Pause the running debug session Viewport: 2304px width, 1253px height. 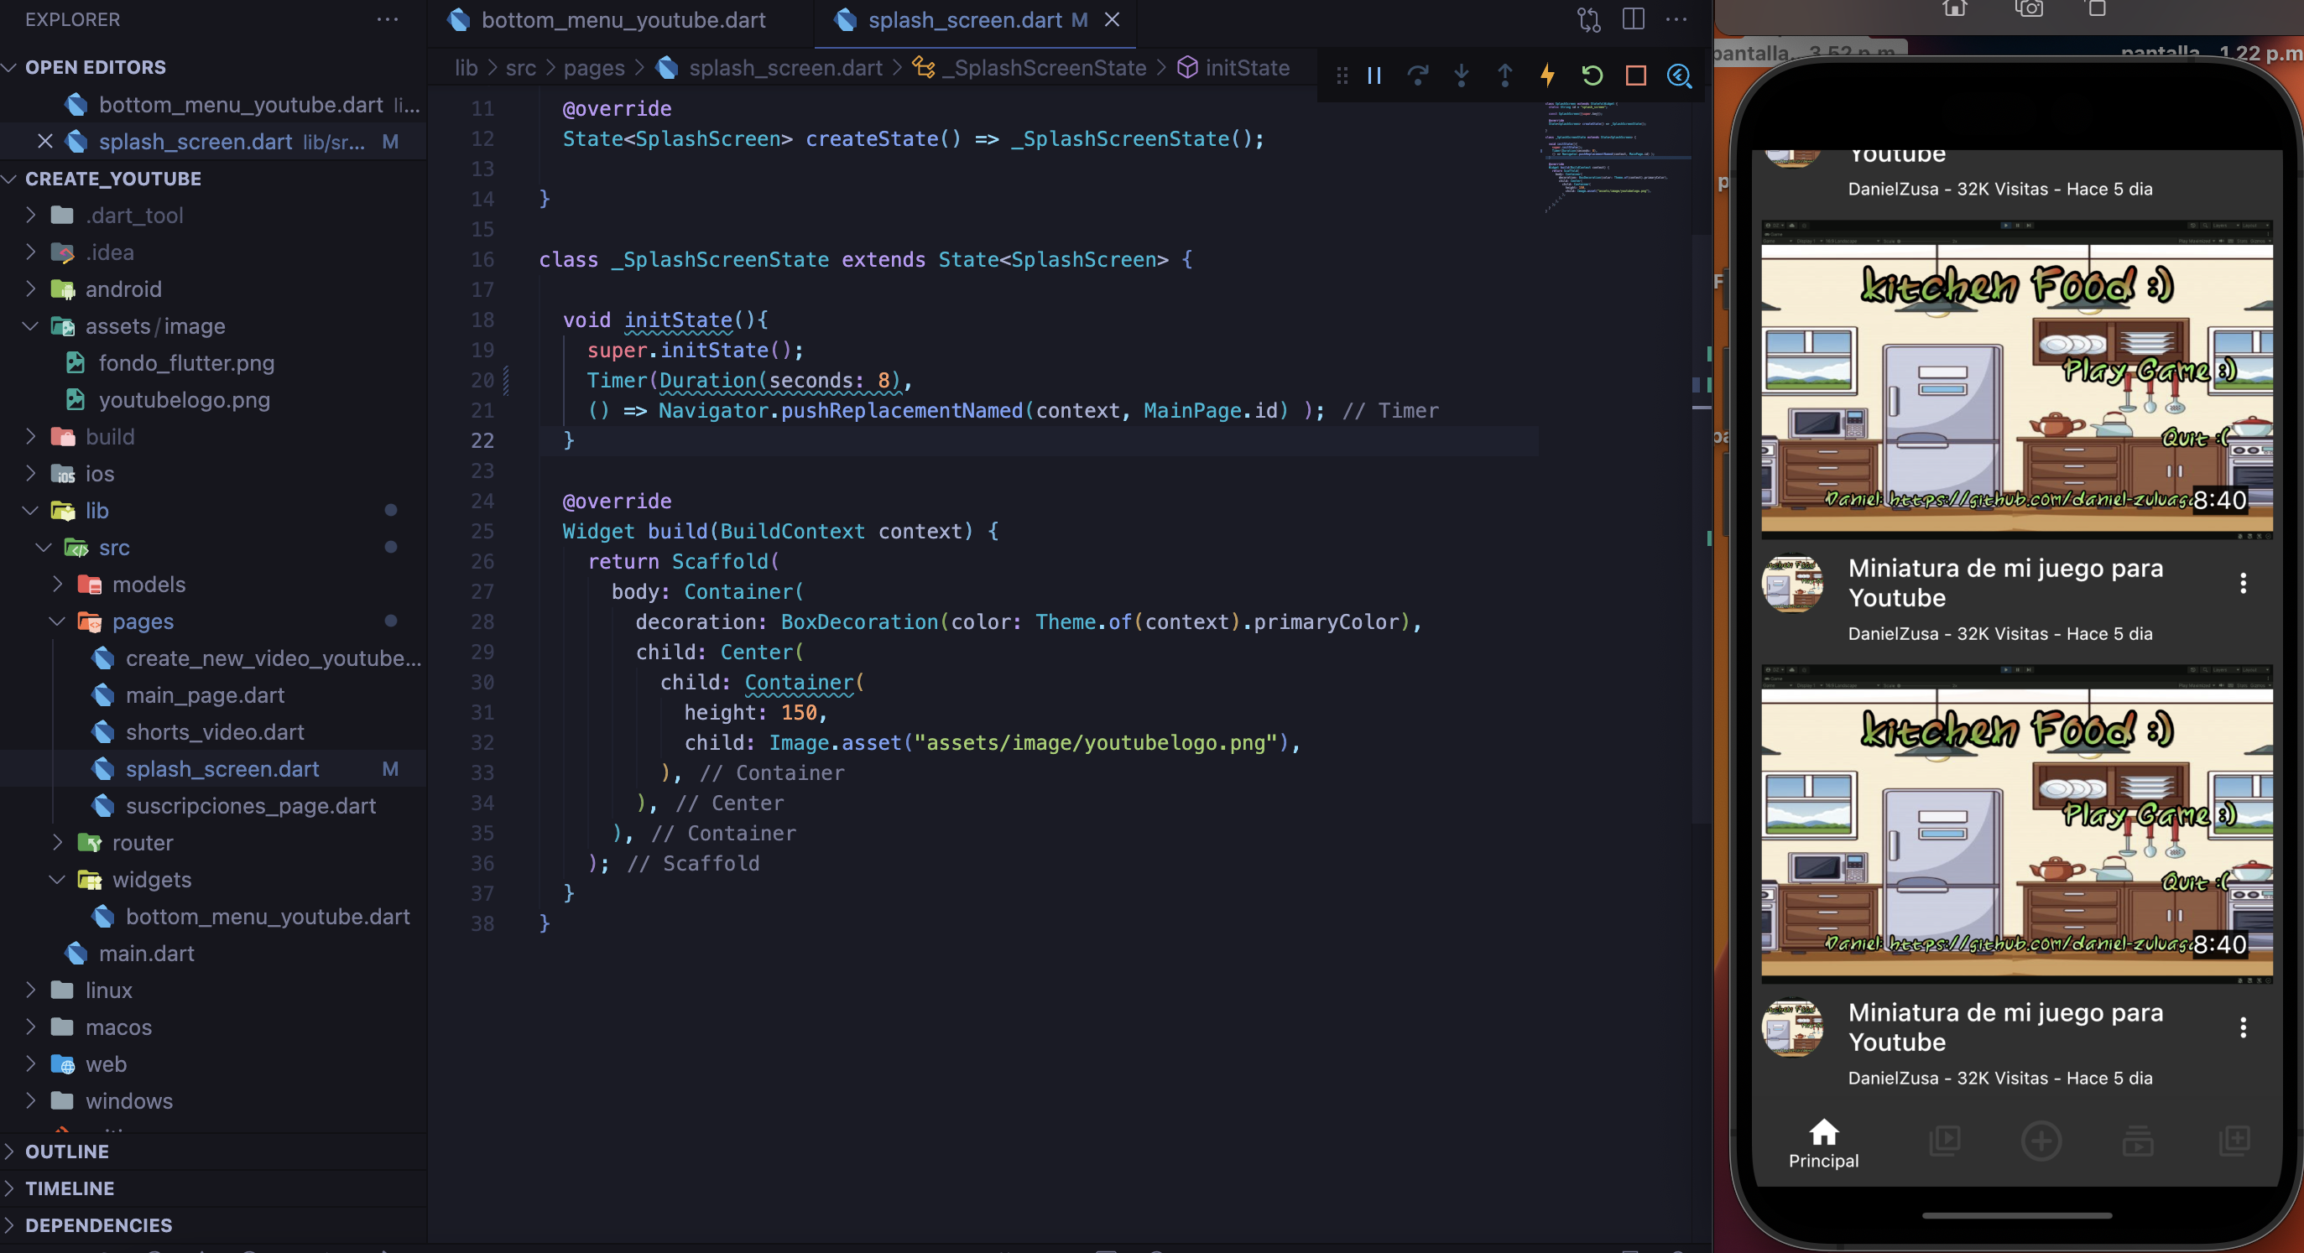coord(1374,76)
